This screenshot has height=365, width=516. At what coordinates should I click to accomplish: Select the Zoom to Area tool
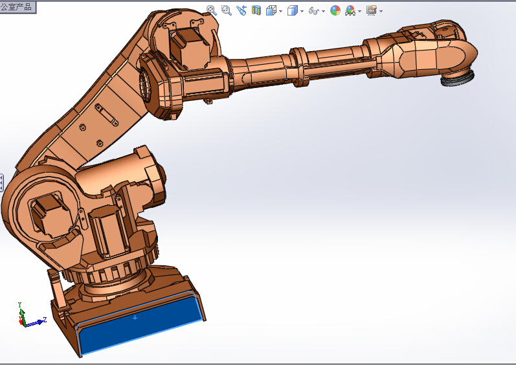[226, 10]
